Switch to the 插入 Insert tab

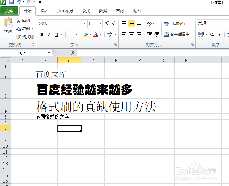point(44,11)
